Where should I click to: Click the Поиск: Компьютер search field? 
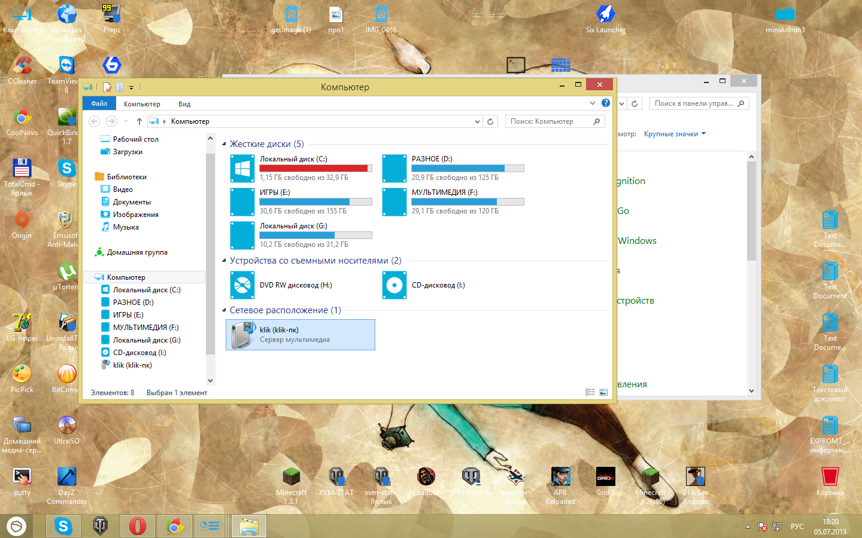pos(555,121)
